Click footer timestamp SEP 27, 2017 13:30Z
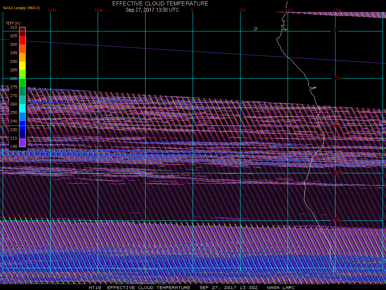 click(229, 288)
